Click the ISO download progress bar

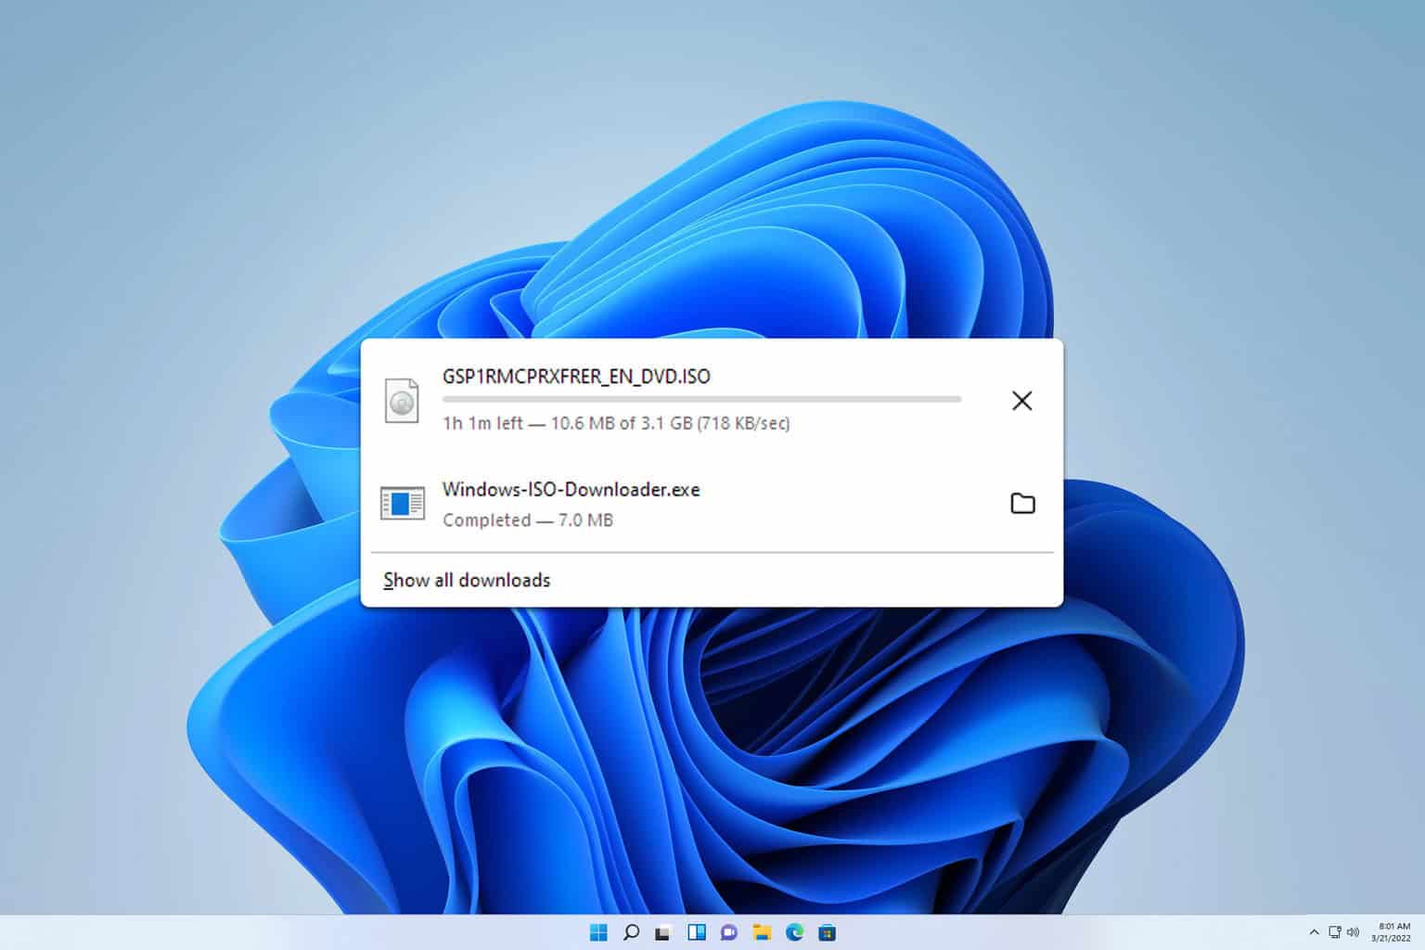click(x=702, y=399)
